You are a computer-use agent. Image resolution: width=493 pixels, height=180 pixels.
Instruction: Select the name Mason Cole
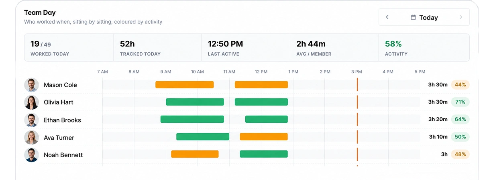[60, 85]
